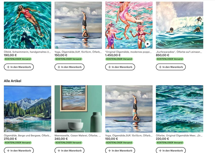Screen dimensions: 215x153
Task: Open "Original Ölgemälde, modernes" listing title
Action: point(128,52)
